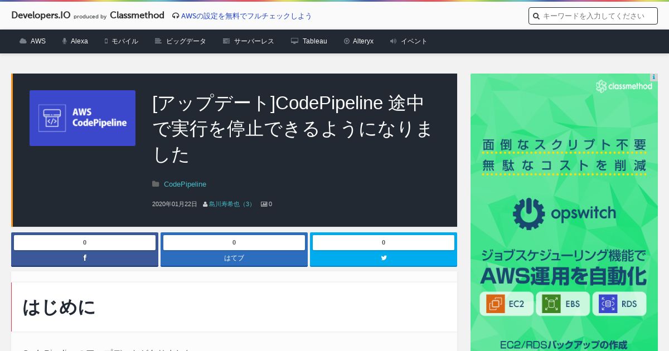Click the headset icon beside the promo link
The image size is (669, 351).
176,16
